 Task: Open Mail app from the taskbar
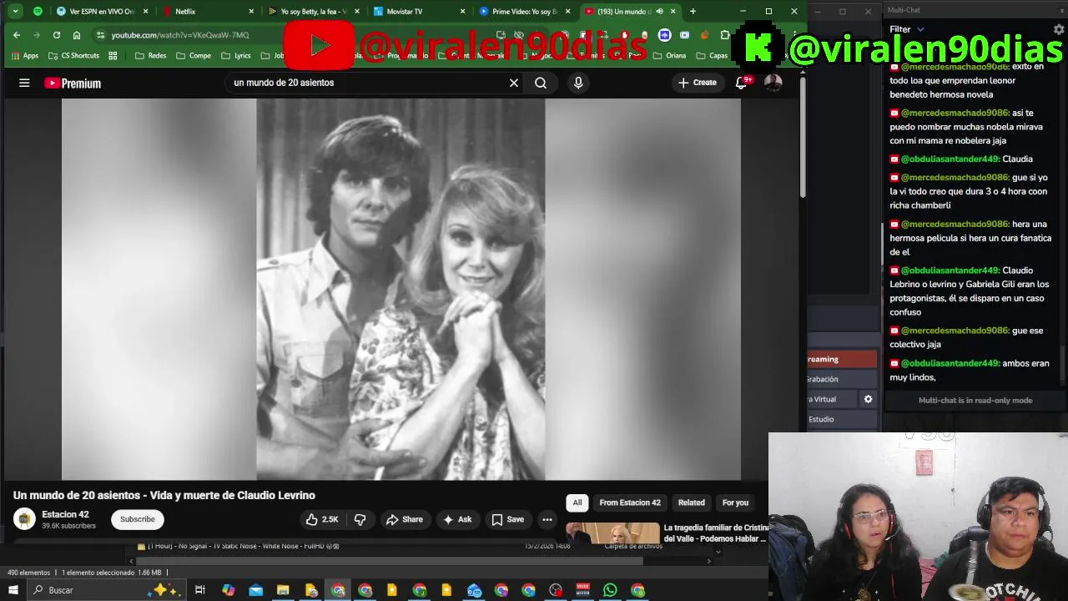(x=255, y=590)
